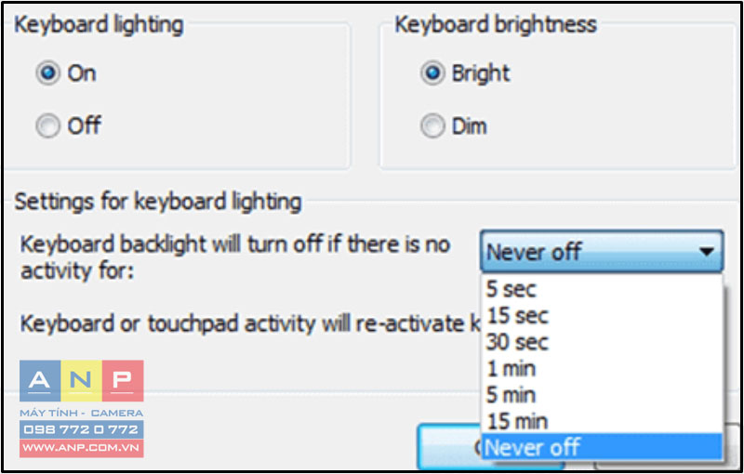Pick 5 sec from the timeout list
The height and width of the screenshot is (474, 744).
(x=602, y=289)
